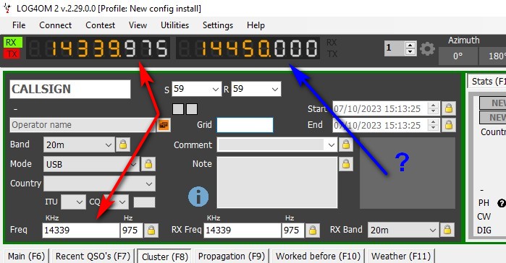Click the gear settings icon near Azimuth
This screenshot has height=263, width=506.
(x=427, y=49)
